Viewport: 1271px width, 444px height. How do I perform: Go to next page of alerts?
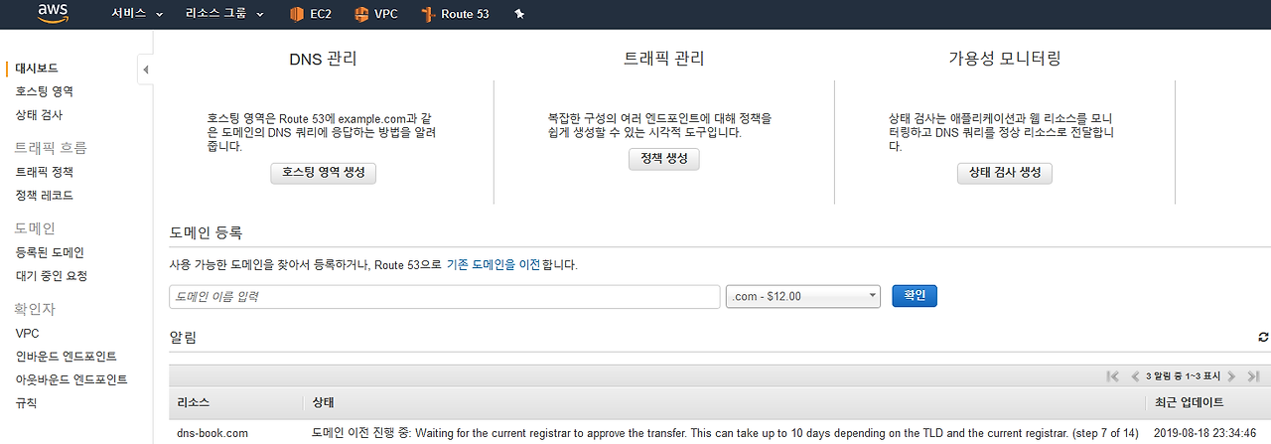1231,376
